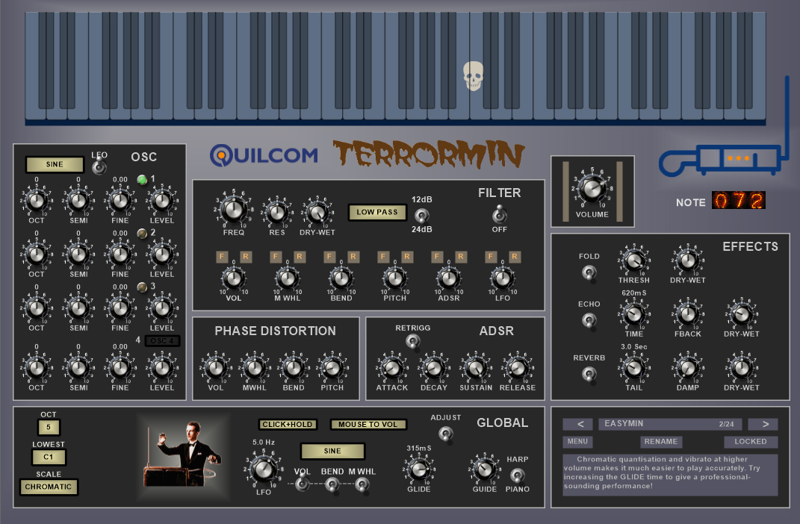Open the LOW PASS filter type selector
Image resolution: width=800 pixels, height=524 pixels.
[377, 212]
